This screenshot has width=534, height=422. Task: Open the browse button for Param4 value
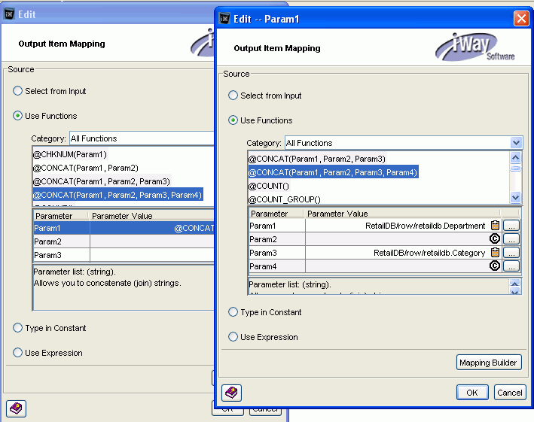(x=511, y=266)
